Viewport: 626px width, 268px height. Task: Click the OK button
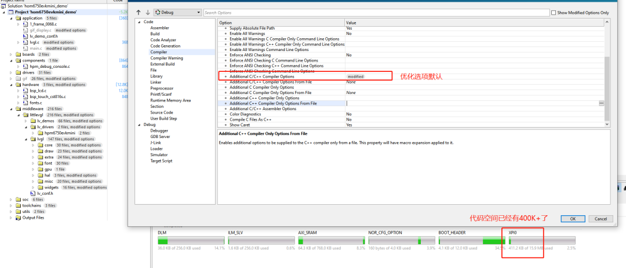pos(573,219)
